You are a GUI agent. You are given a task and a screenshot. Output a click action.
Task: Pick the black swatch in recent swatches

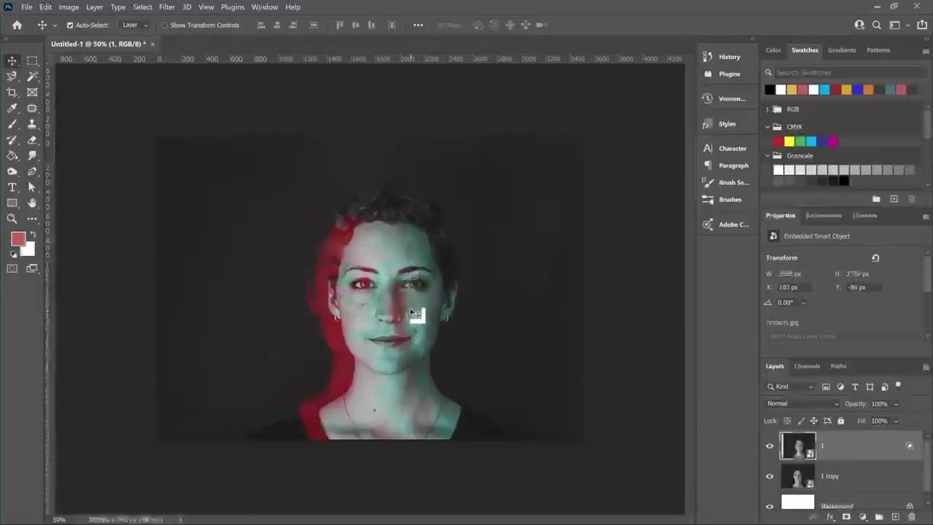point(770,90)
